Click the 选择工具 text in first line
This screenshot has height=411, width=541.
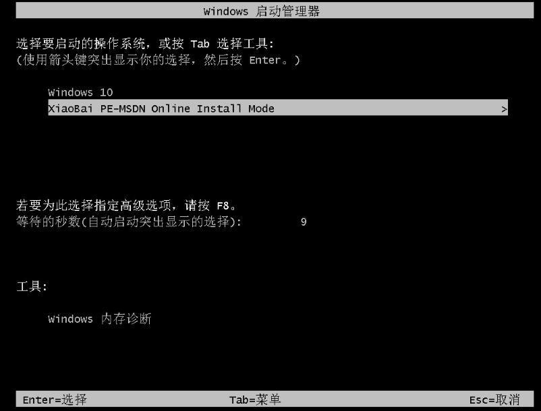pyautogui.click(x=243, y=44)
